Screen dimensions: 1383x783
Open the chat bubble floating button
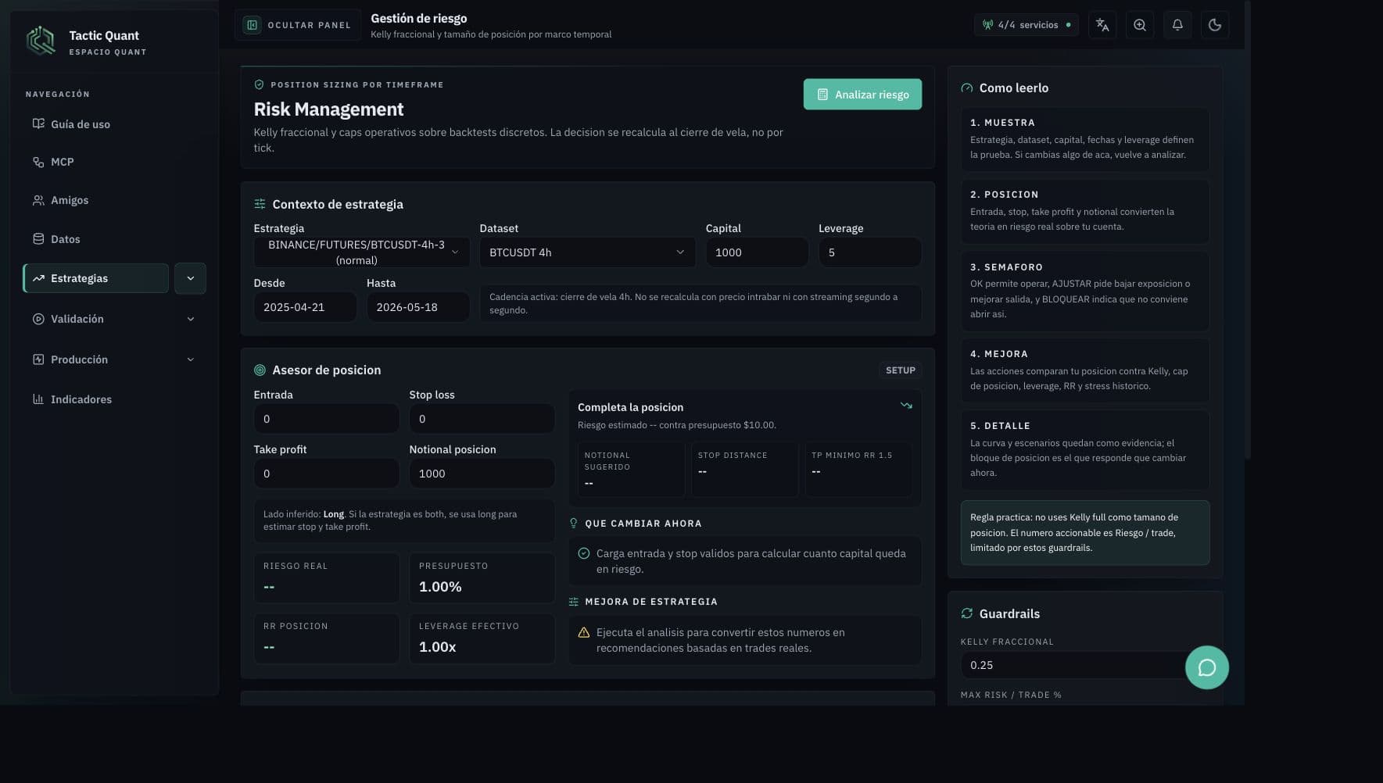tap(1206, 667)
